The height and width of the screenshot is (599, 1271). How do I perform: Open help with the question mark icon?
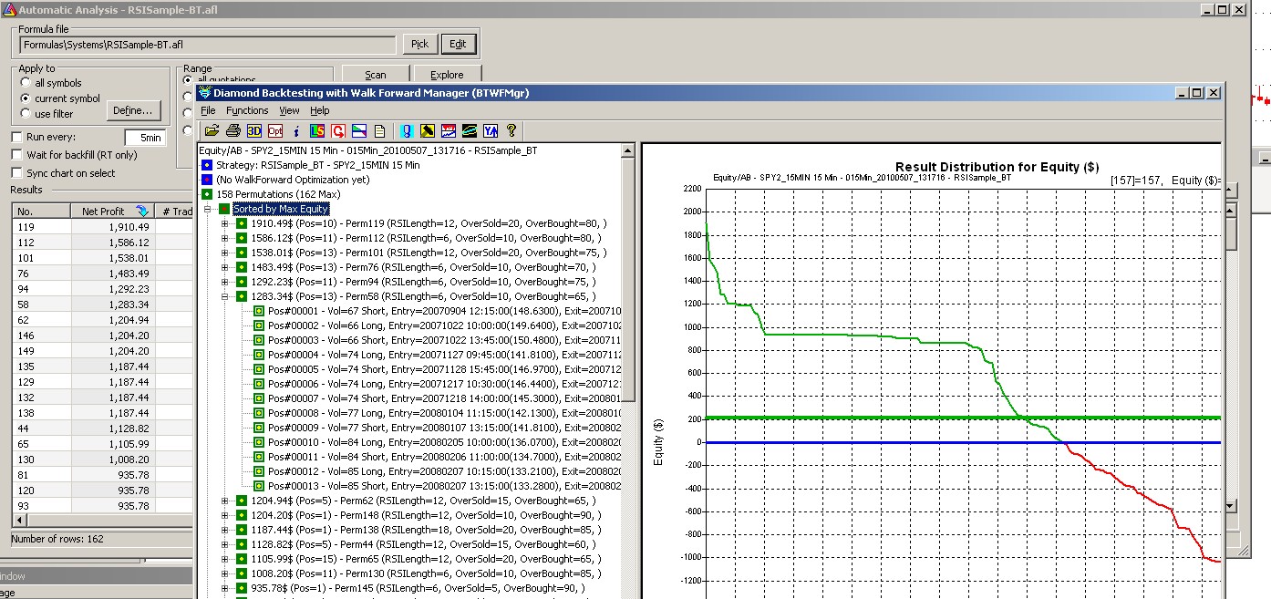pyautogui.click(x=511, y=131)
